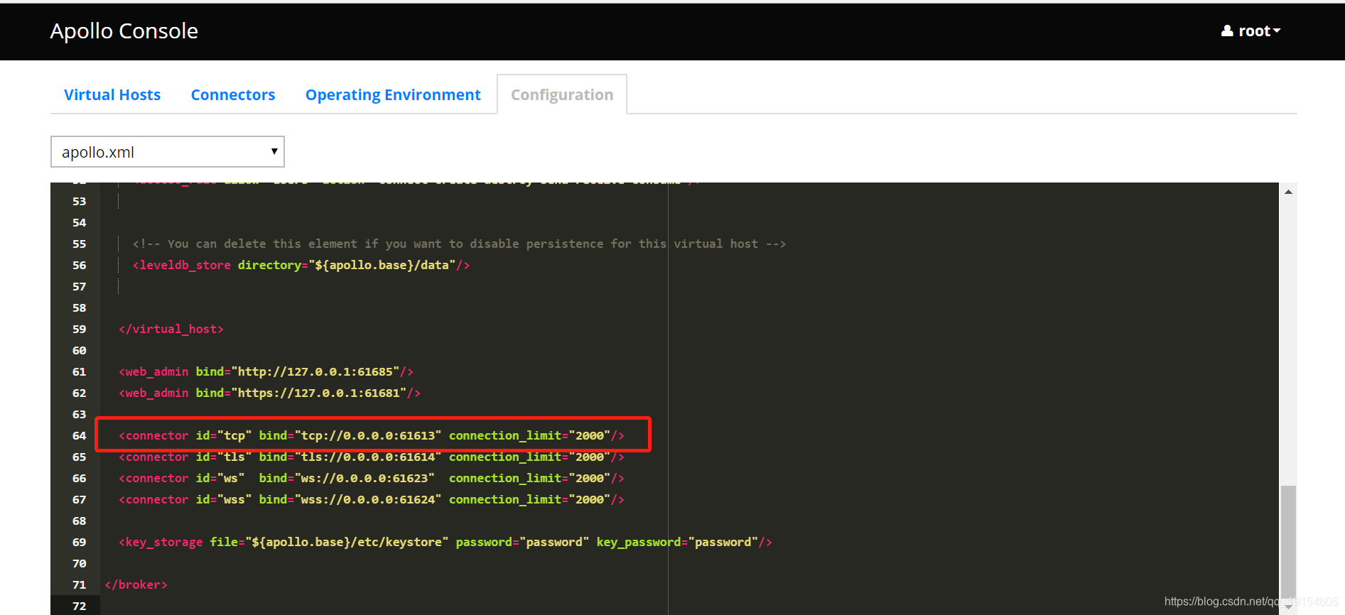Click the tls connector line
The width and height of the screenshot is (1345, 615).
click(372, 457)
